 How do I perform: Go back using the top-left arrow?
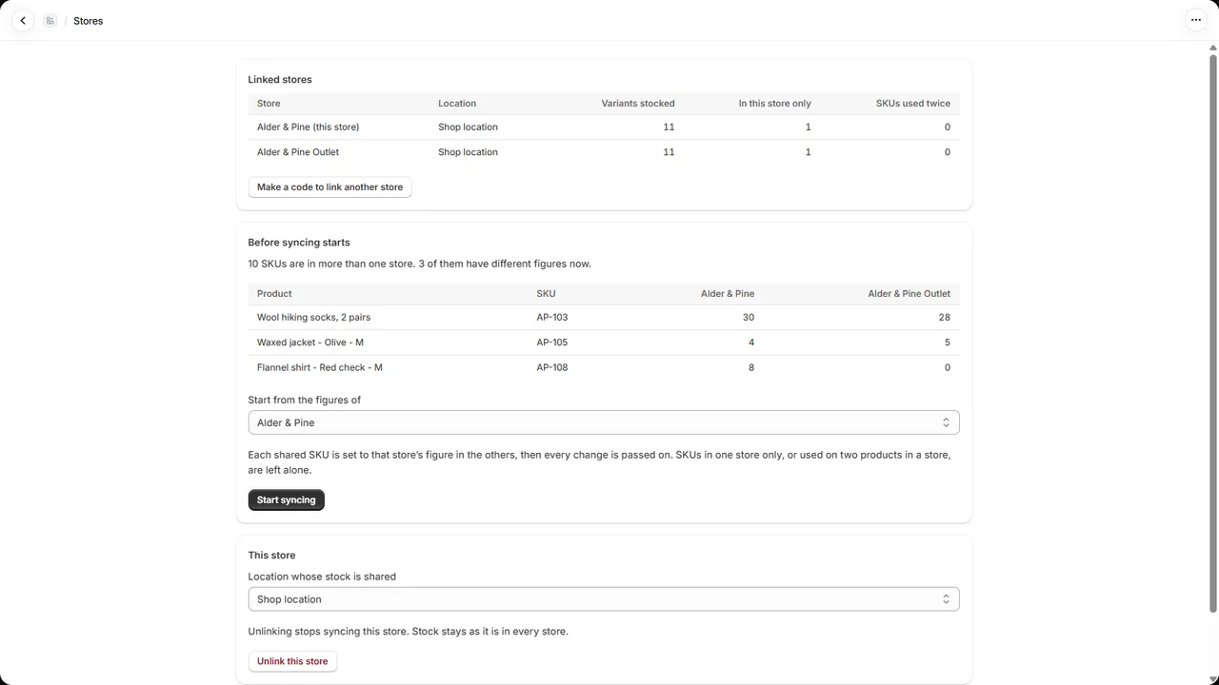pyautogui.click(x=23, y=20)
